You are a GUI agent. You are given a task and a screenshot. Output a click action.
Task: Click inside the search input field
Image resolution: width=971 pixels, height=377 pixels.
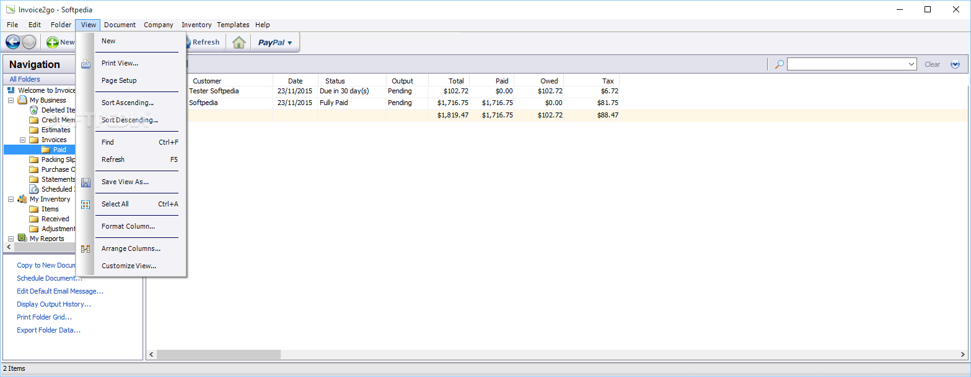(x=846, y=64)
